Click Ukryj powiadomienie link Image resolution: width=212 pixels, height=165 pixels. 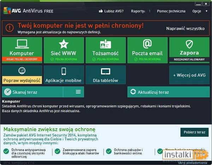pos(193,163)
